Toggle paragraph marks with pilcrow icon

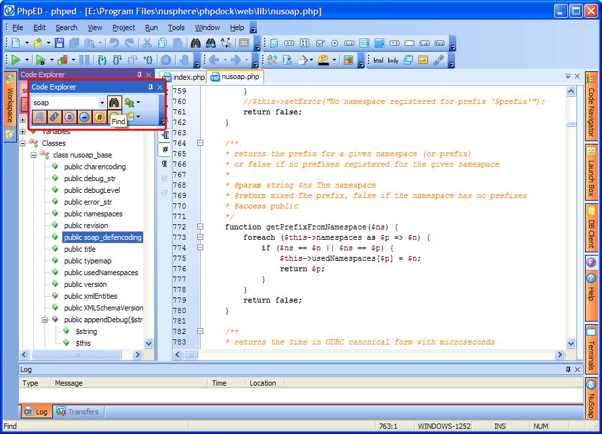(165, 163)
